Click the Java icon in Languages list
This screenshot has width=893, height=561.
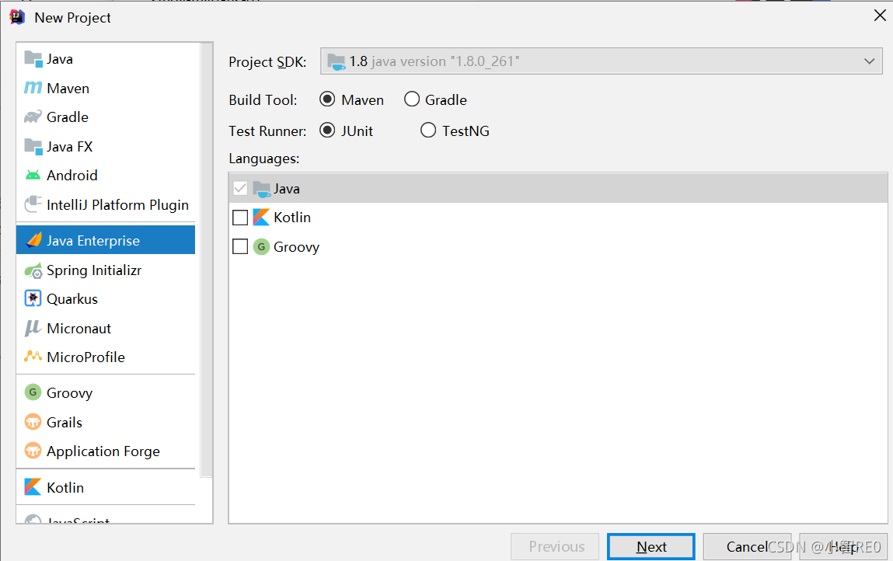(x=261, y=189)
